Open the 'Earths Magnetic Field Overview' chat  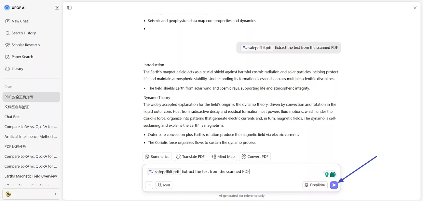pos(31,176)
